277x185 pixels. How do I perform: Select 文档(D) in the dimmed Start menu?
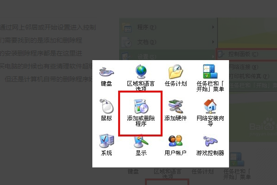tap(168, 42)
